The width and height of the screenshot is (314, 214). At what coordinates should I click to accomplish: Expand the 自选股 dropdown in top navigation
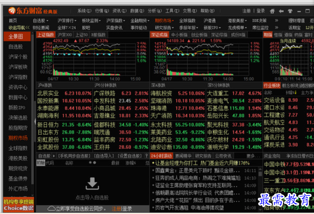click(x=41, y=20)
